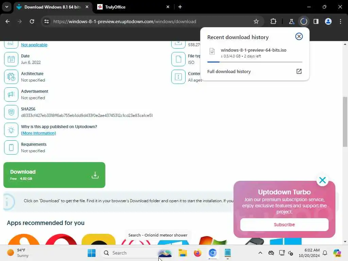The width and height of the screenshot is (348, 261).
Task: Click the SHA256 shield icon
Action: click(x=11, y=112)
